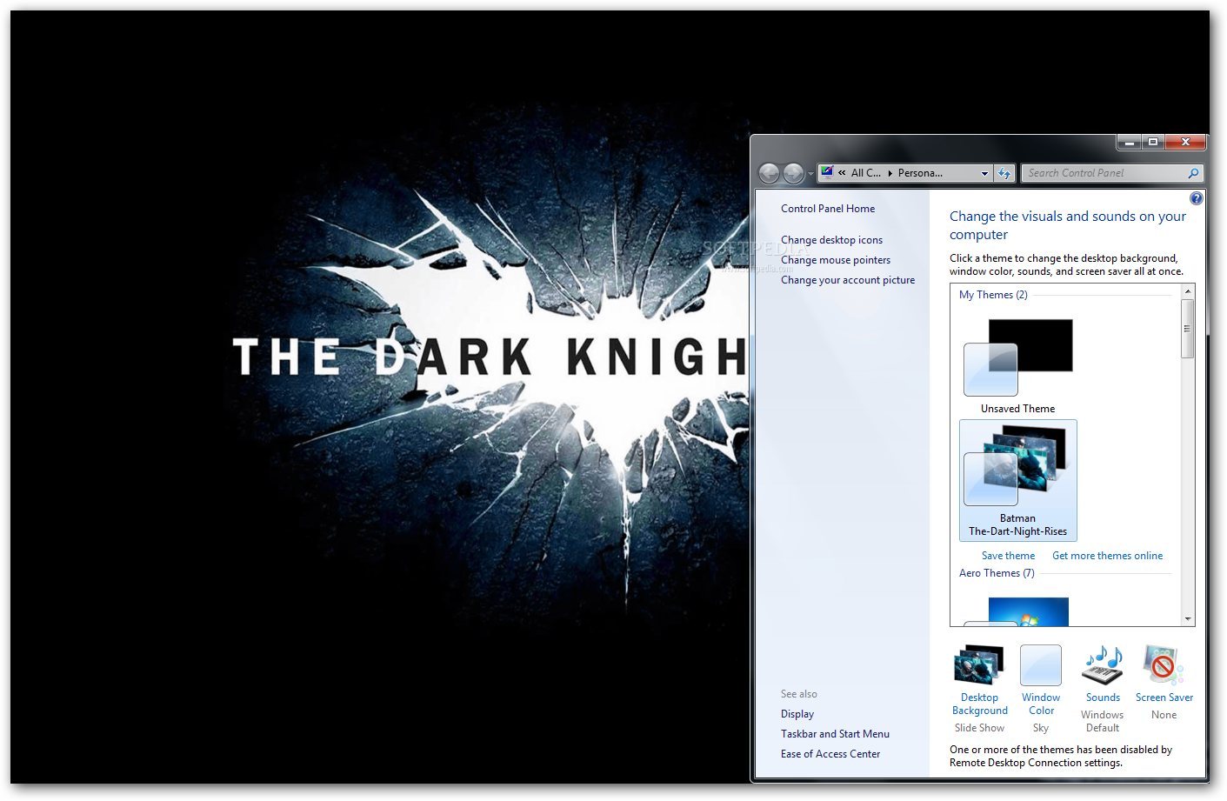This screenshot has height=801, width=1227.
Task: Open Control Panel Home link
Action: click(x=828, y=209)
